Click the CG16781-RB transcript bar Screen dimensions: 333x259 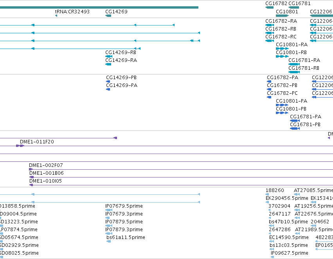click(294, 72)
